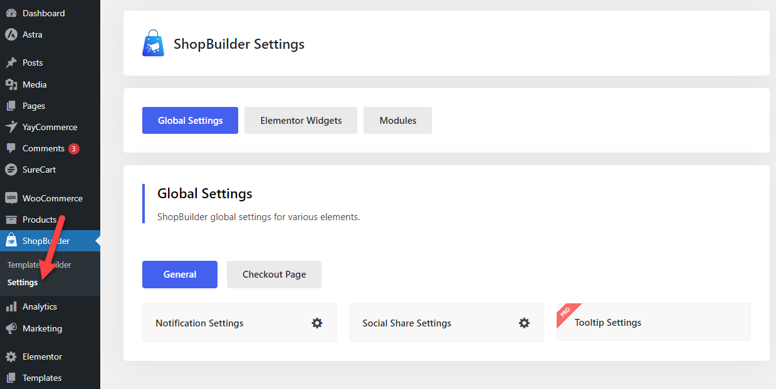Click the Products archive box icon
This screenshot has height=389, width=776.
pyautogui.click(x=11, y=220)
